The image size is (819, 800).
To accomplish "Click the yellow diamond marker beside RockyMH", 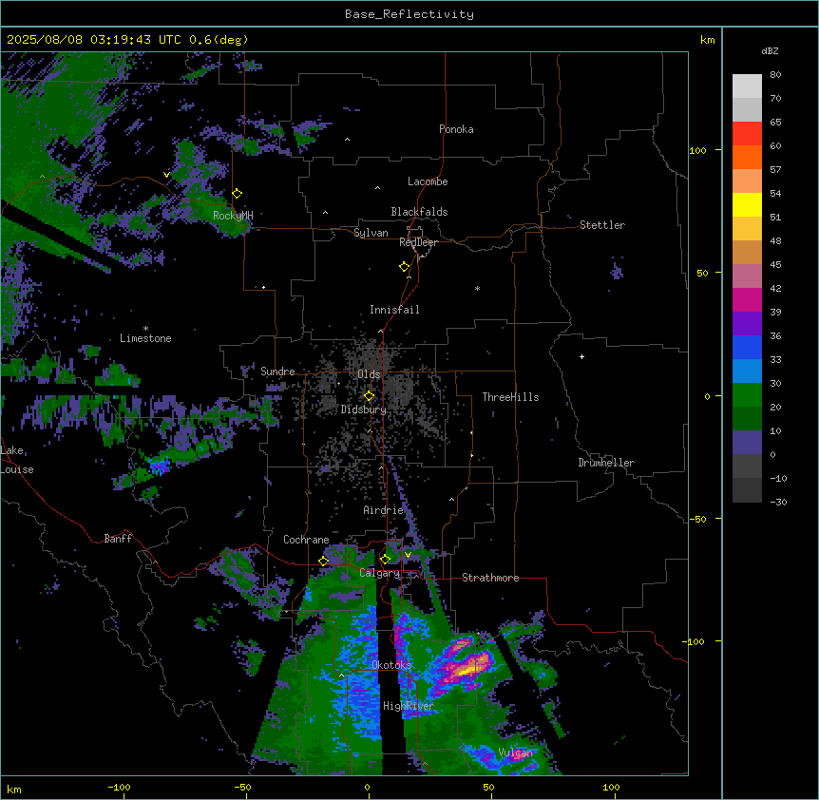I will [238, 194].
